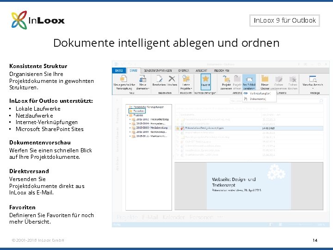Open the Letzte Projekte dropdown
Image resolution: width=333 pixels, height=250 pixels.
(x=186, y=83)
